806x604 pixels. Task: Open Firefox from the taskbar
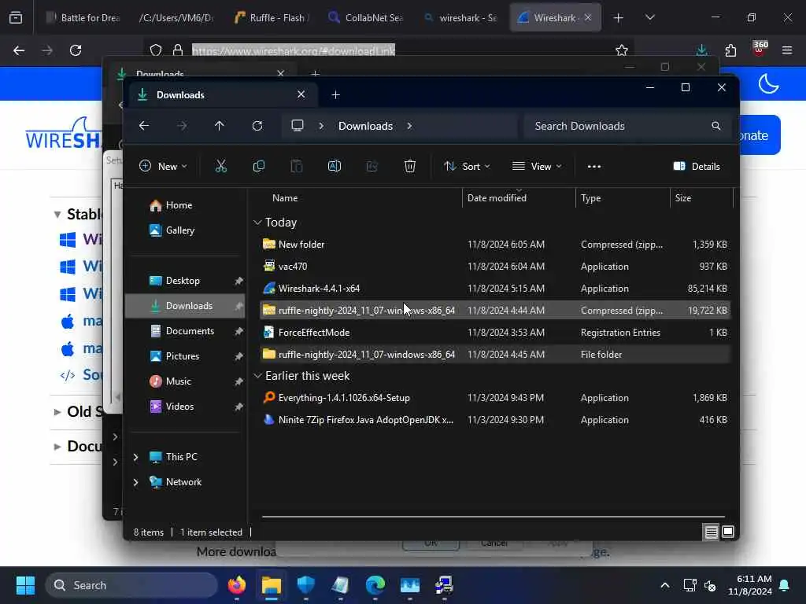click(236, 585)
